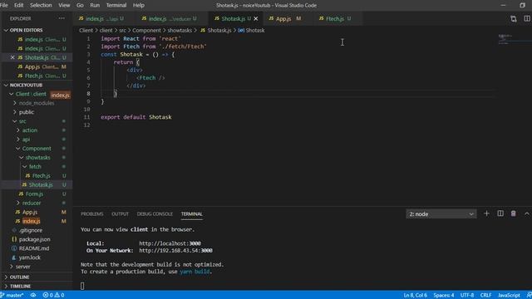532x299 pixels.
Task: Click the master branch status bar icon
Action: pos(12,296)
